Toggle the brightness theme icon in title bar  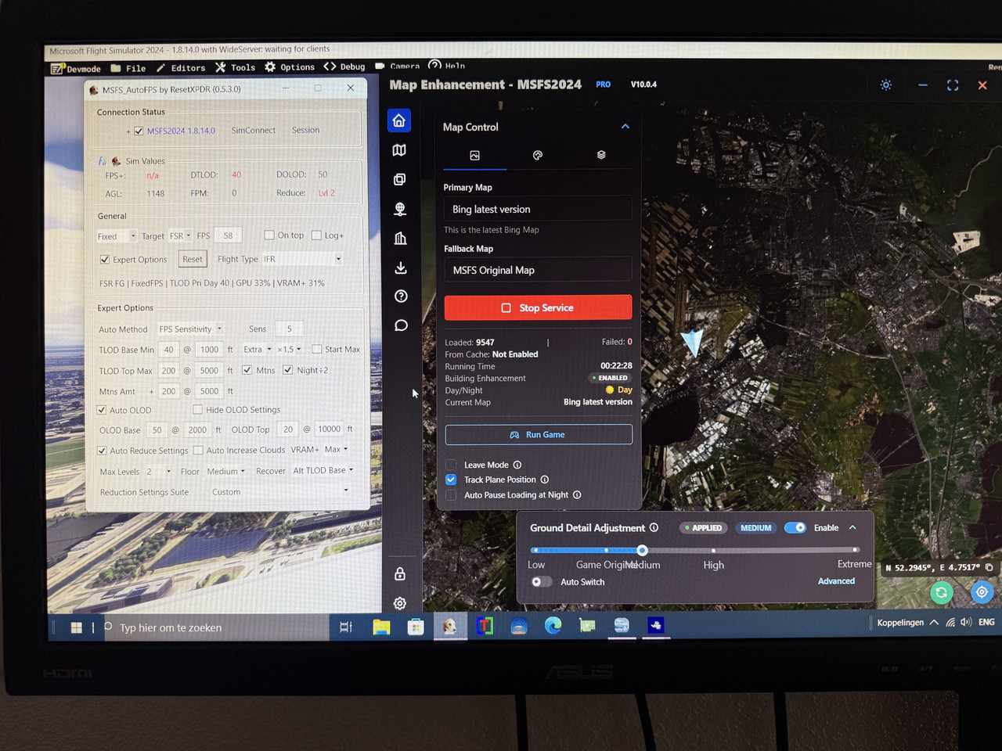pyautogui.click(x=886, y=84)
